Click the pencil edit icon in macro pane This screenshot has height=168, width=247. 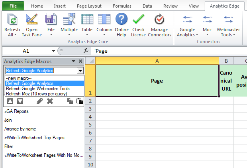click(40, 101)
